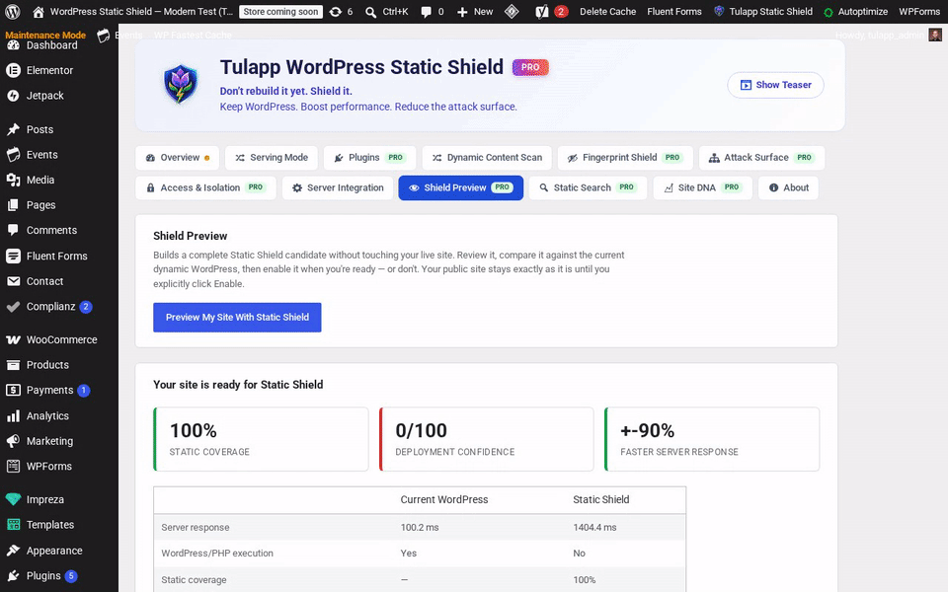Click the 0/100 Deployment Confidence card

[x=487, y=439]
